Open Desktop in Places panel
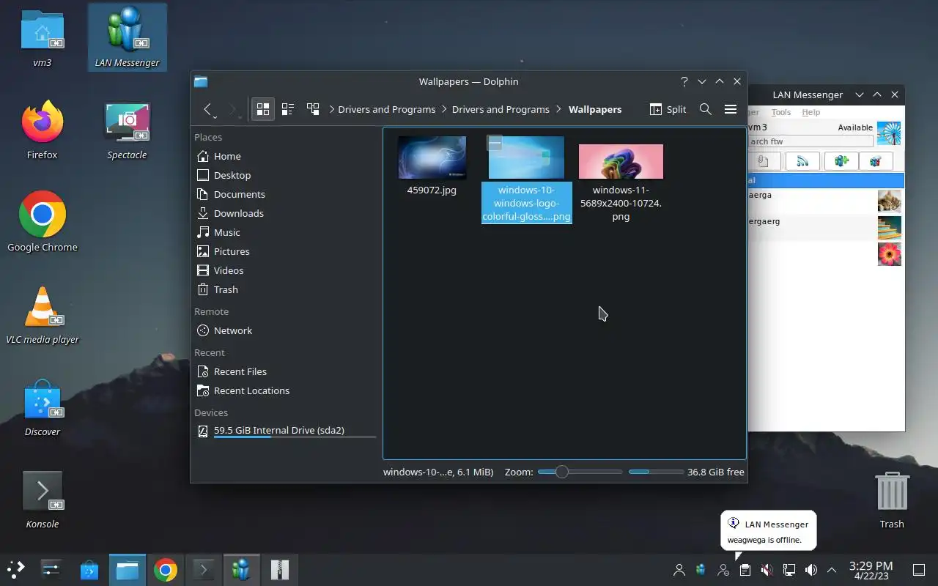The width and height of the screenshot is (938, 586). click(286, 175)
